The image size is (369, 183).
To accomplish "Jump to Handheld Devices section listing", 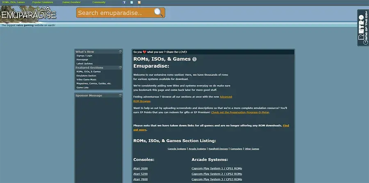I will [217, 149].
